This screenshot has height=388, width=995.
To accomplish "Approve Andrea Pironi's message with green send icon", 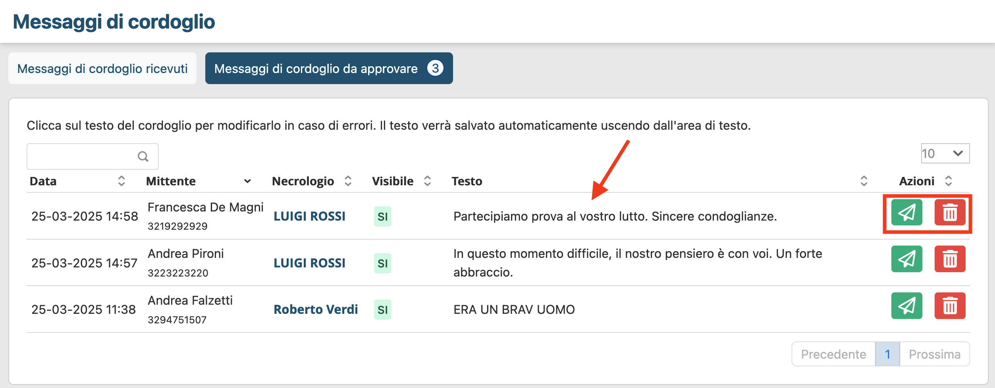I will (x=906, y=259).
